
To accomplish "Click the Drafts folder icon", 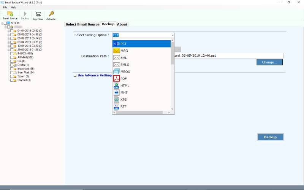I will [15, 65].
